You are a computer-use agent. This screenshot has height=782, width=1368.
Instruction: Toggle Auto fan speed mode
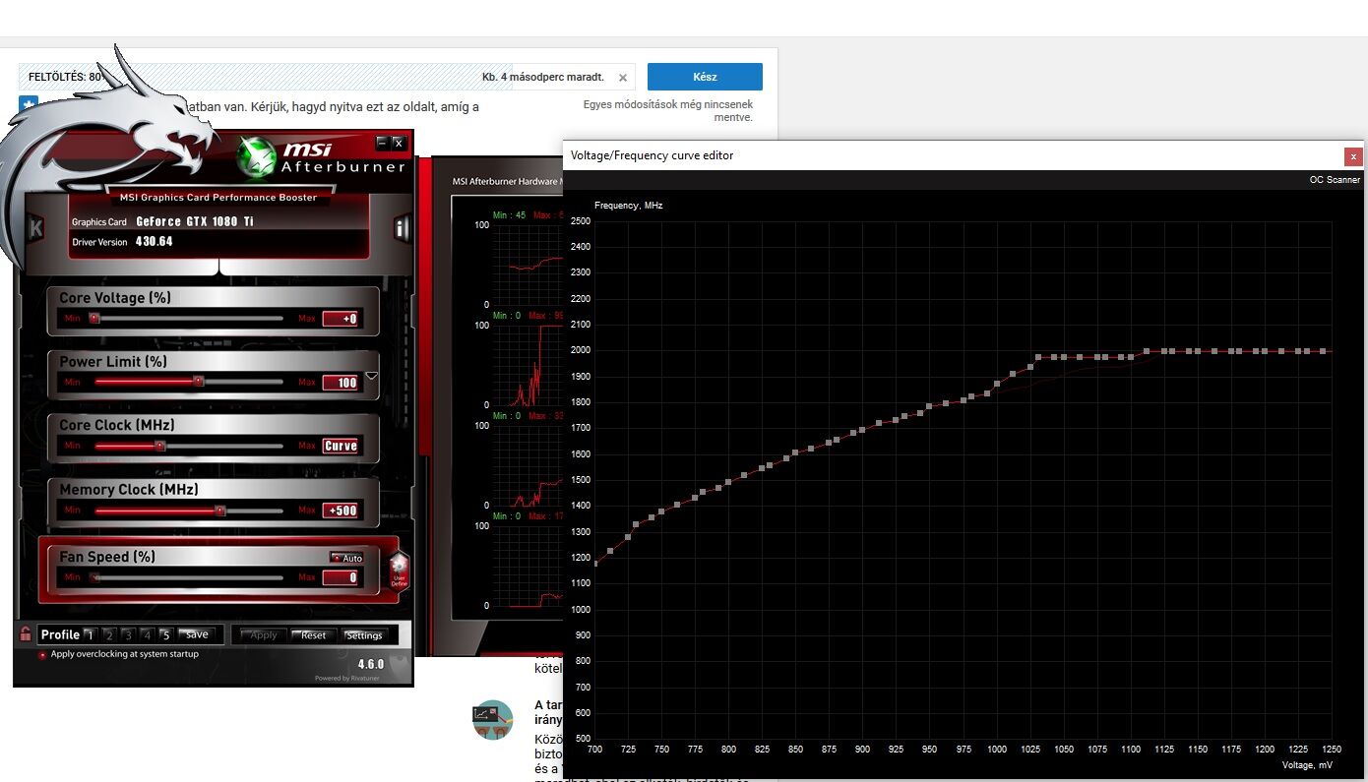346,558
